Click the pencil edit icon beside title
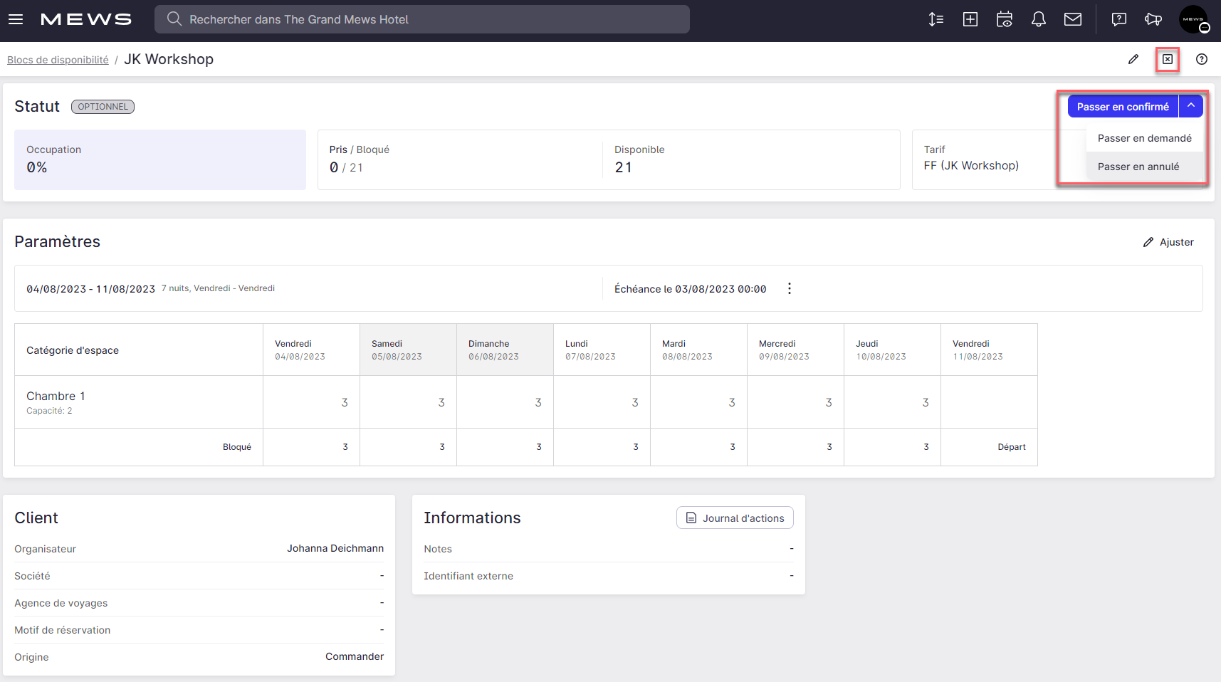The image size is (1221, 682). (1133, 59)
